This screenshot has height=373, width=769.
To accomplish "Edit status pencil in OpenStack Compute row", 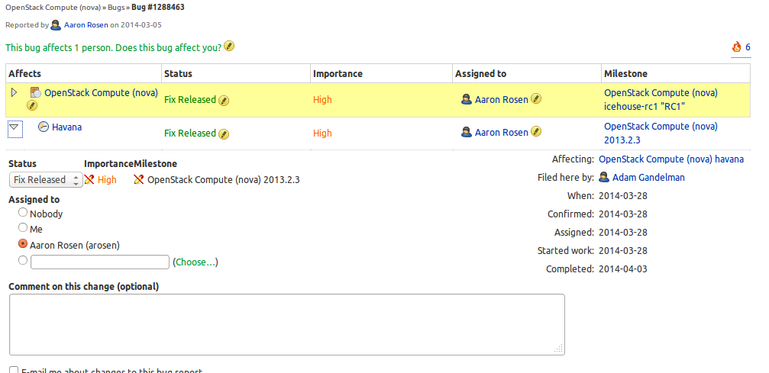I will pyautogui.click(x=224, y=100).
